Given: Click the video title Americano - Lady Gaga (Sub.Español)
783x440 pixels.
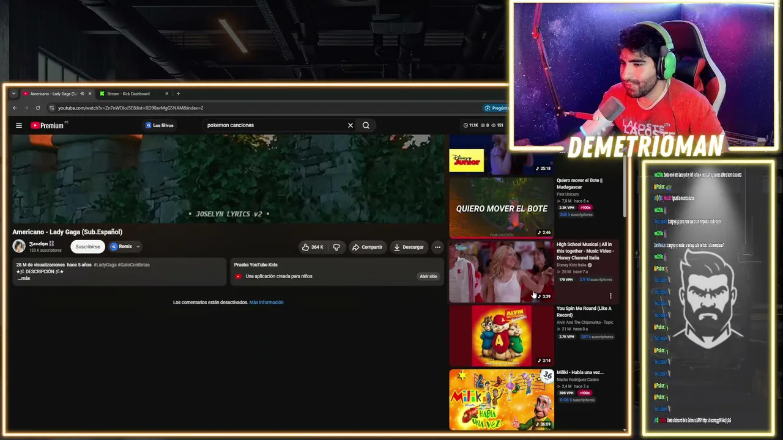Looking at the screenshot, I should coord(67,232).
